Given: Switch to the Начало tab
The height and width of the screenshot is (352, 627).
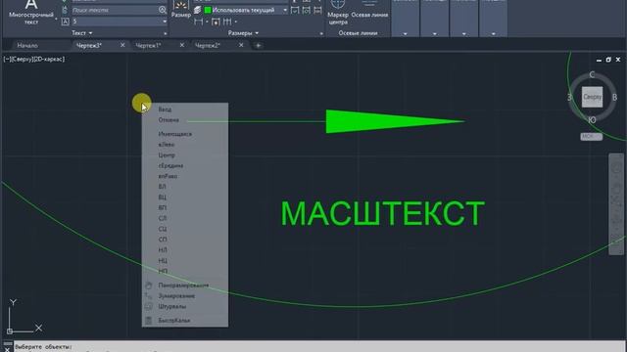Looking at the screenshot, I should point(27,46).
